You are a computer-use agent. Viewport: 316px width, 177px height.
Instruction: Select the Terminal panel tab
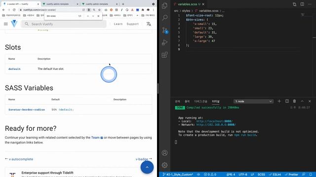(x=215, y=101)
